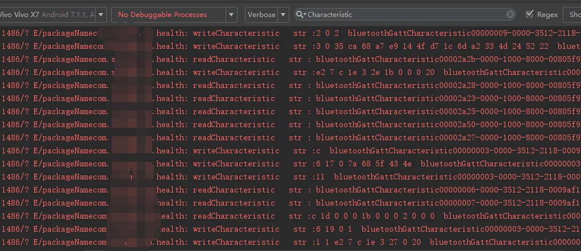The image size is (581, 251).
Task: Select the writeCharacteristic line with str :11
Action: 290,177
